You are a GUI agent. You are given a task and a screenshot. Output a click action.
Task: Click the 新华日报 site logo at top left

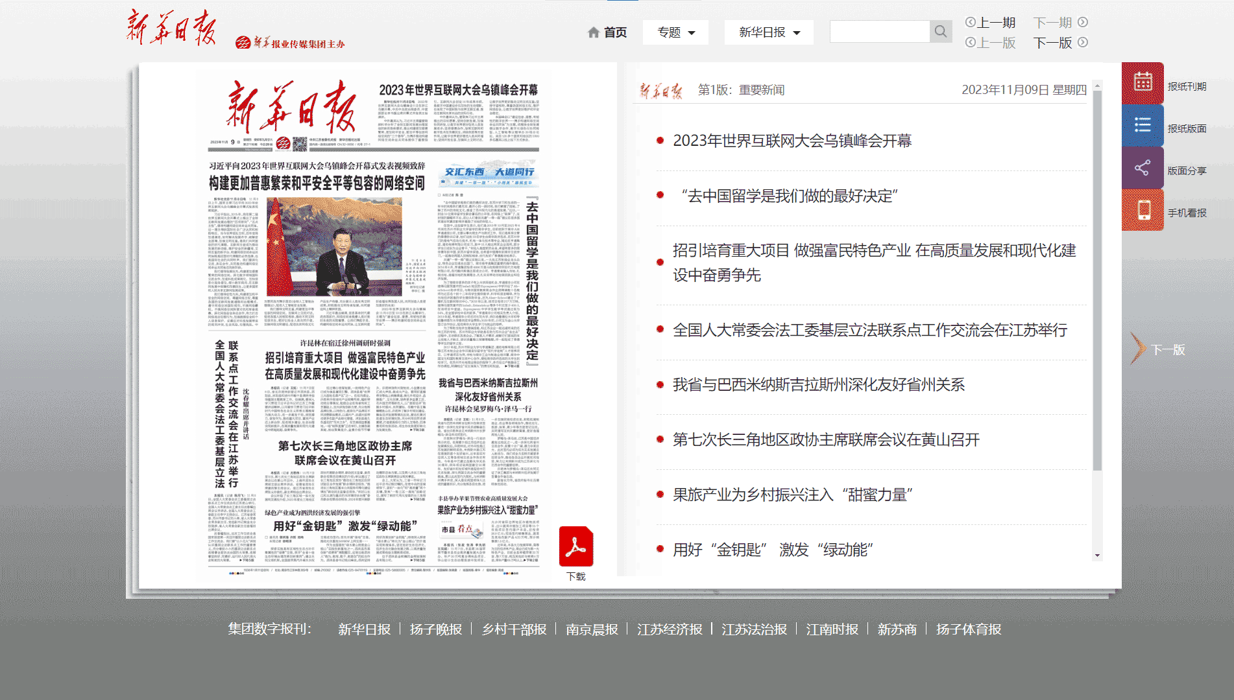(x=171, y=28)
